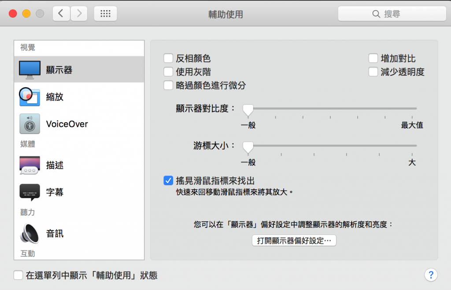The image size is (451, 290).
Task: Show all preferences with grid icon
Action: point(105,14)
